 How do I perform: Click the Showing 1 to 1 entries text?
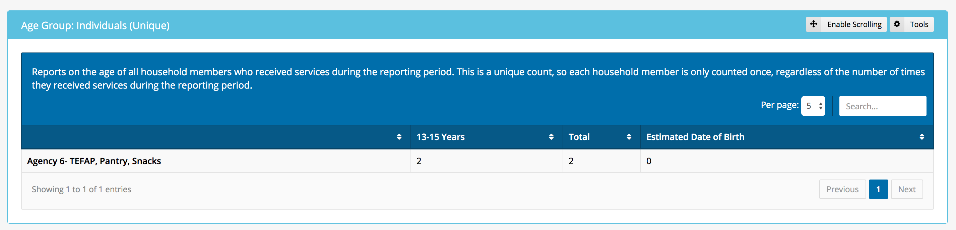coord(81,189)
